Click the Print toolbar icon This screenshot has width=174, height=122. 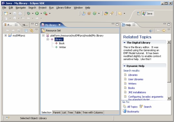click(x=20, y=13)
